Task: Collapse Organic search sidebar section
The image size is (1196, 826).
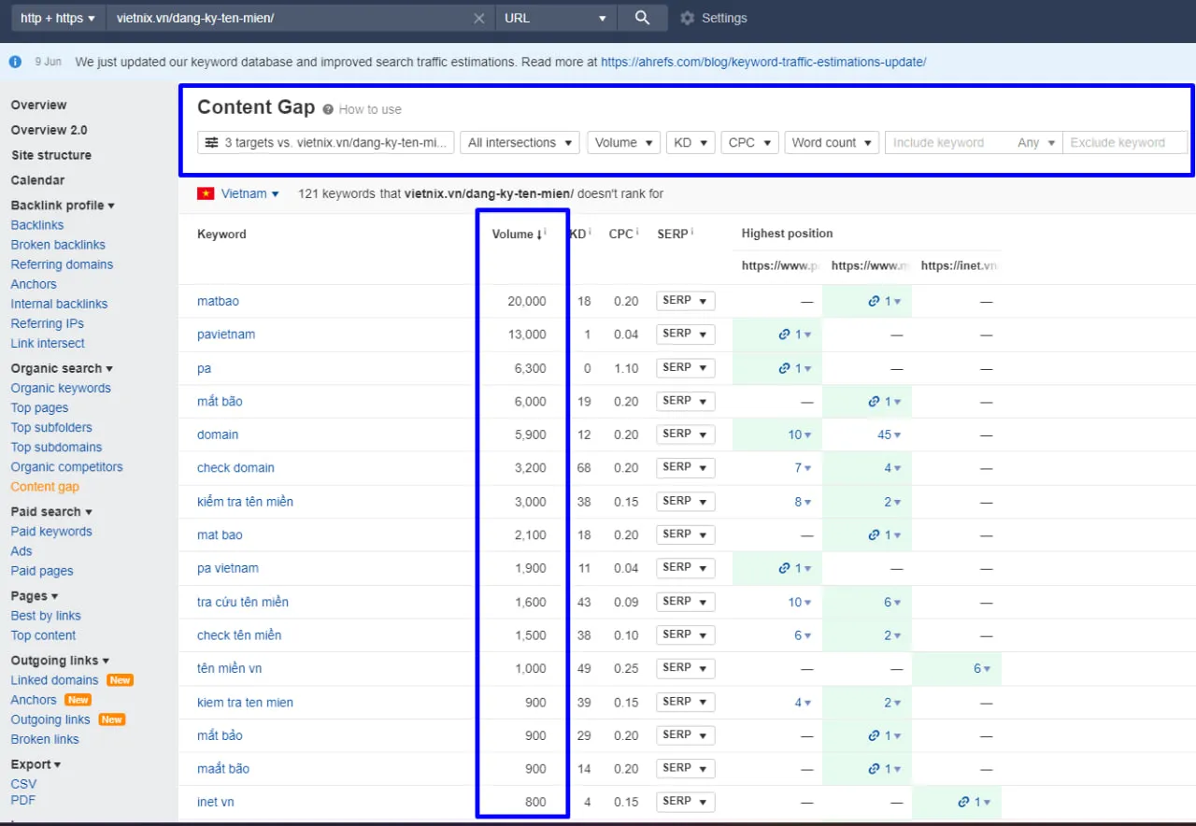Action: click(62, 368)
